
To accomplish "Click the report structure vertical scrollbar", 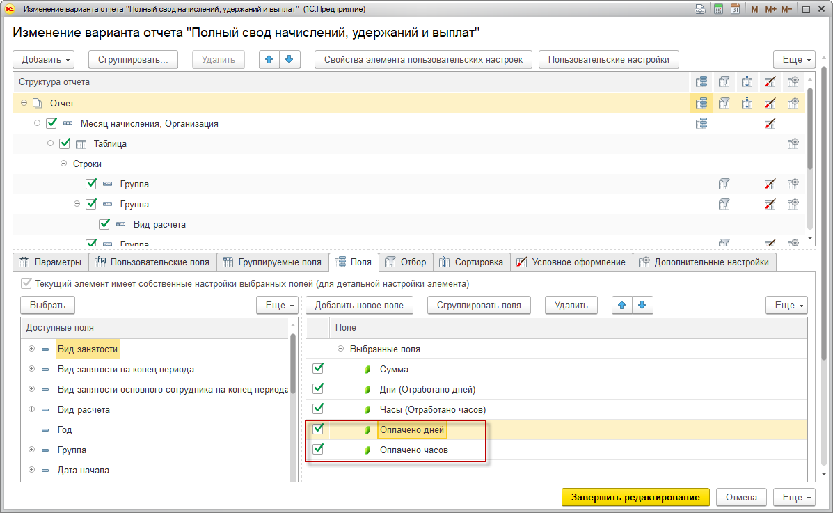I will point(809,159).
